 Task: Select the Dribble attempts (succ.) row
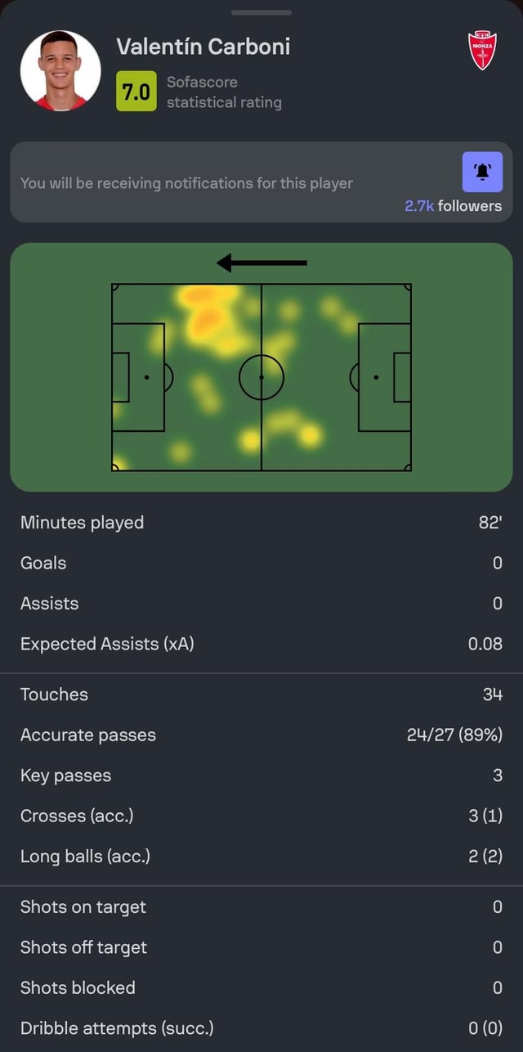click(x=261, y=1028)
